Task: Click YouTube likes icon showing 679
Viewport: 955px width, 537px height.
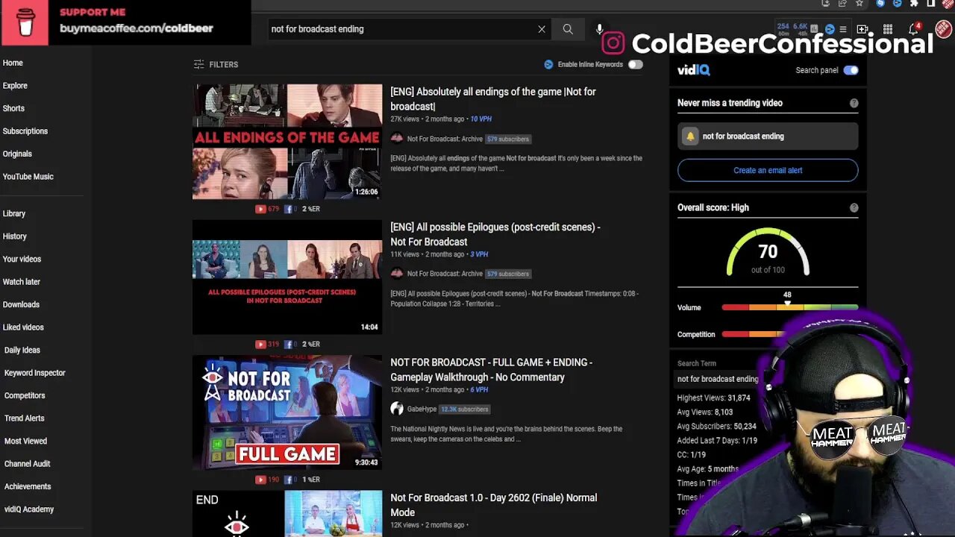Action: click(x=260, y=209)
